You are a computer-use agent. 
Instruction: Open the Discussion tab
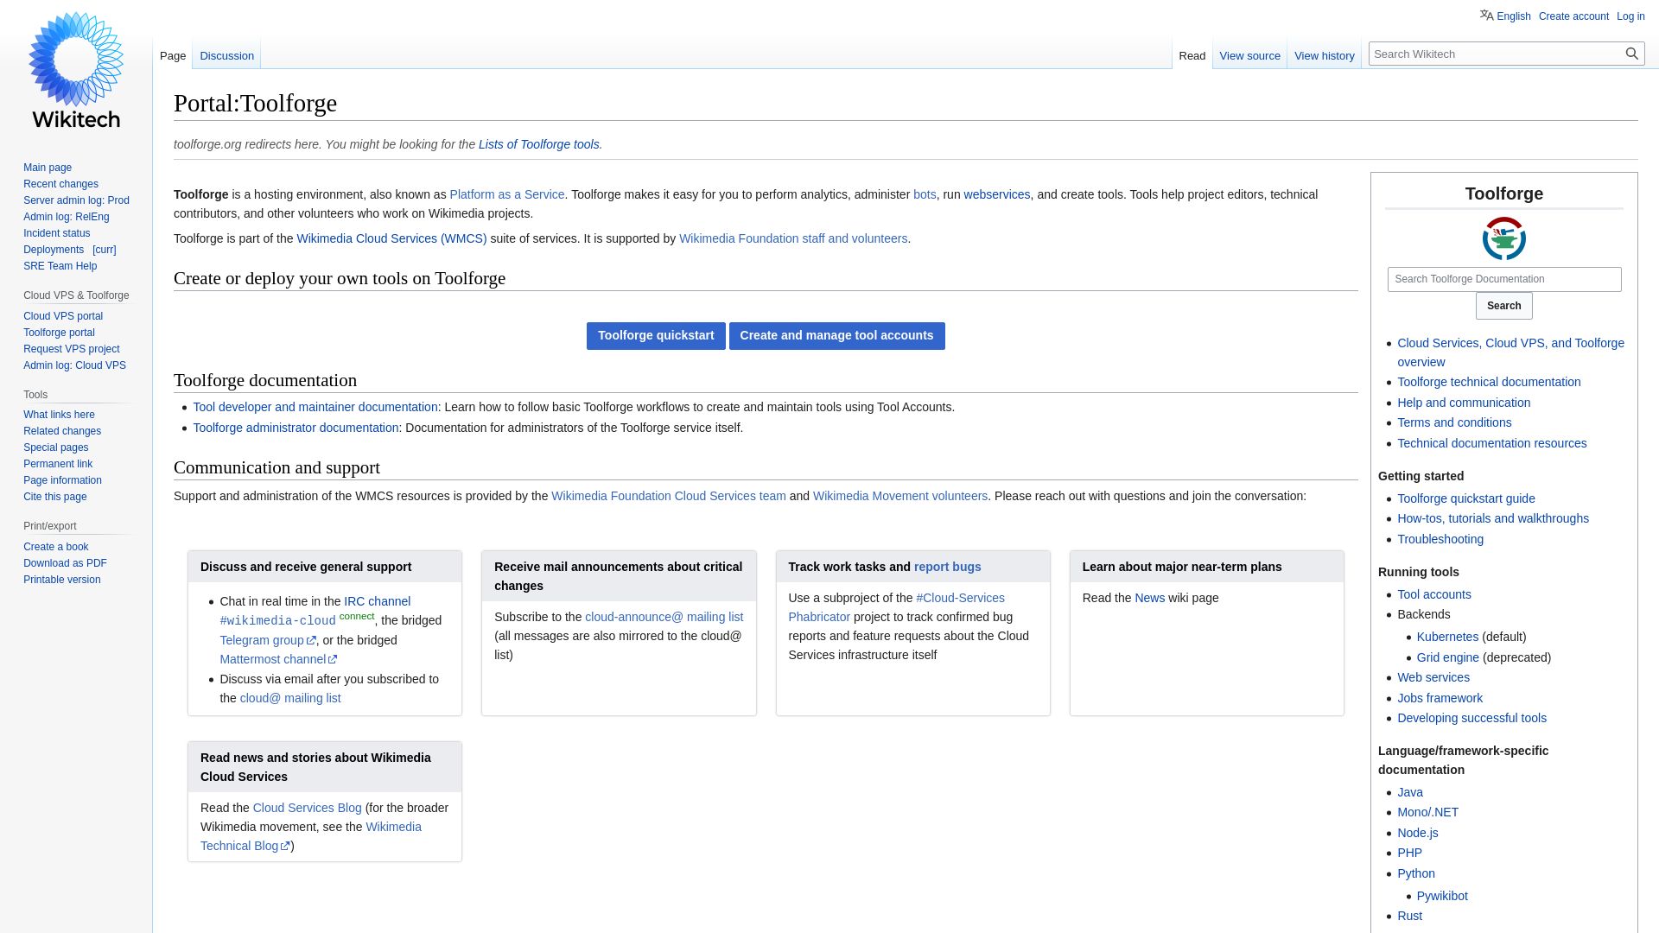226,55
